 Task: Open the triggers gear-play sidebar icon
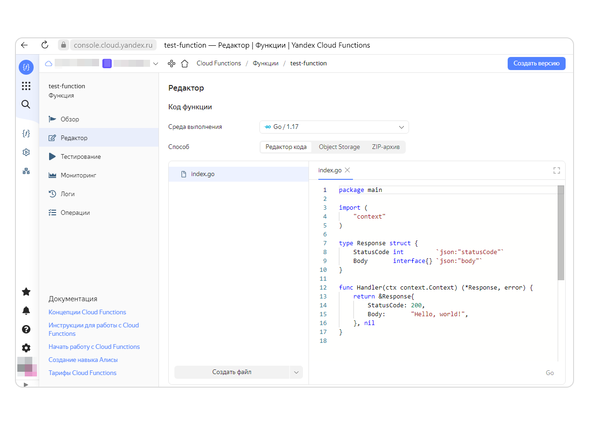pyautogui.click(x=26, y=152)
